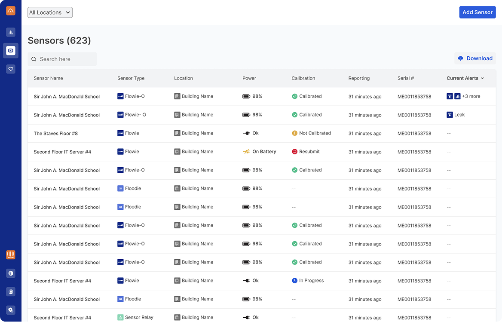Open the All Locations dropdown

coord(50,12)
